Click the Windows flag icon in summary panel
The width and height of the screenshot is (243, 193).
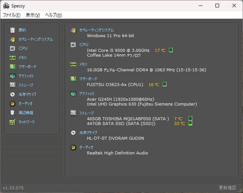(x=73, y=30)
